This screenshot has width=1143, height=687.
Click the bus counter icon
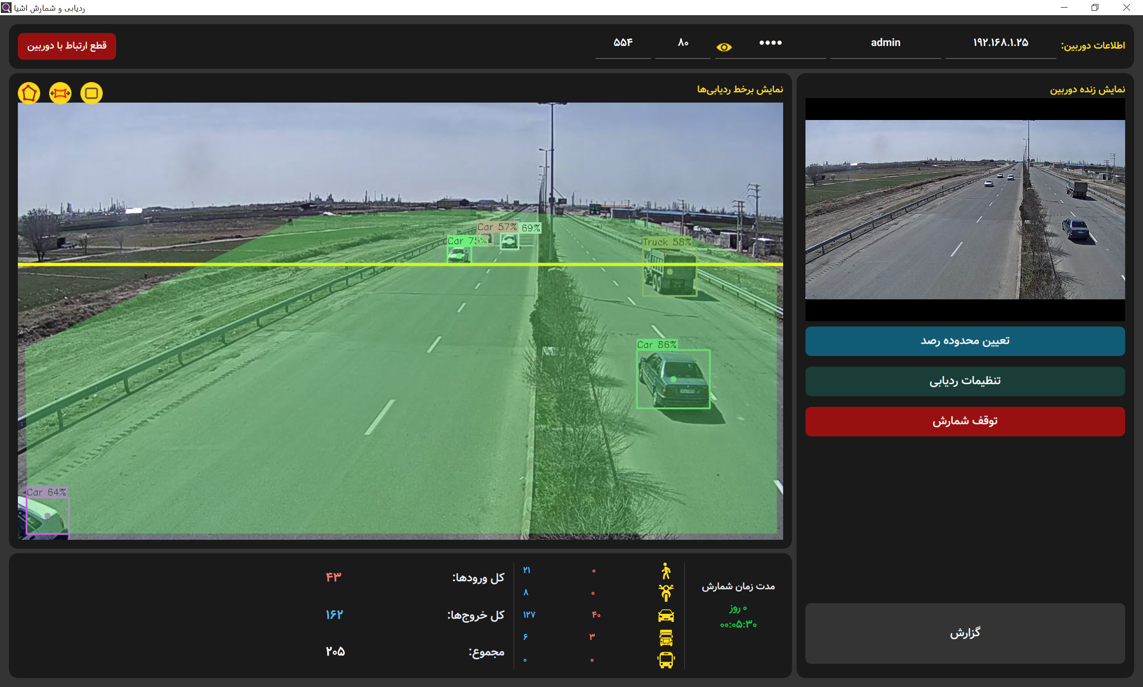pos(666,660)
